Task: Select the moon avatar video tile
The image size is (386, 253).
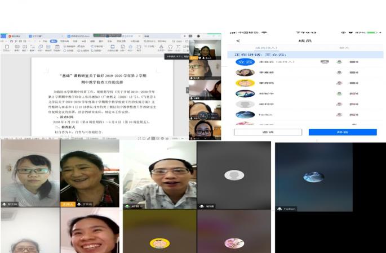Action: (x=313, y=177)
